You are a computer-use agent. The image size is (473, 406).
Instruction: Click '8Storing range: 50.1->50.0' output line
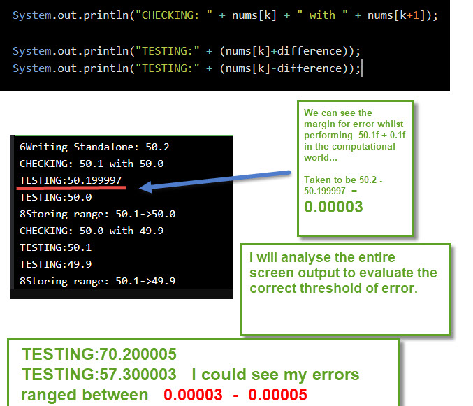pos(97,214)
